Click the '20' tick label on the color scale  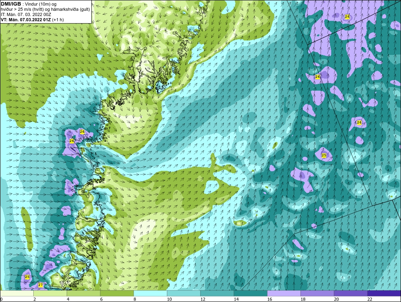(x=336, y=300)
